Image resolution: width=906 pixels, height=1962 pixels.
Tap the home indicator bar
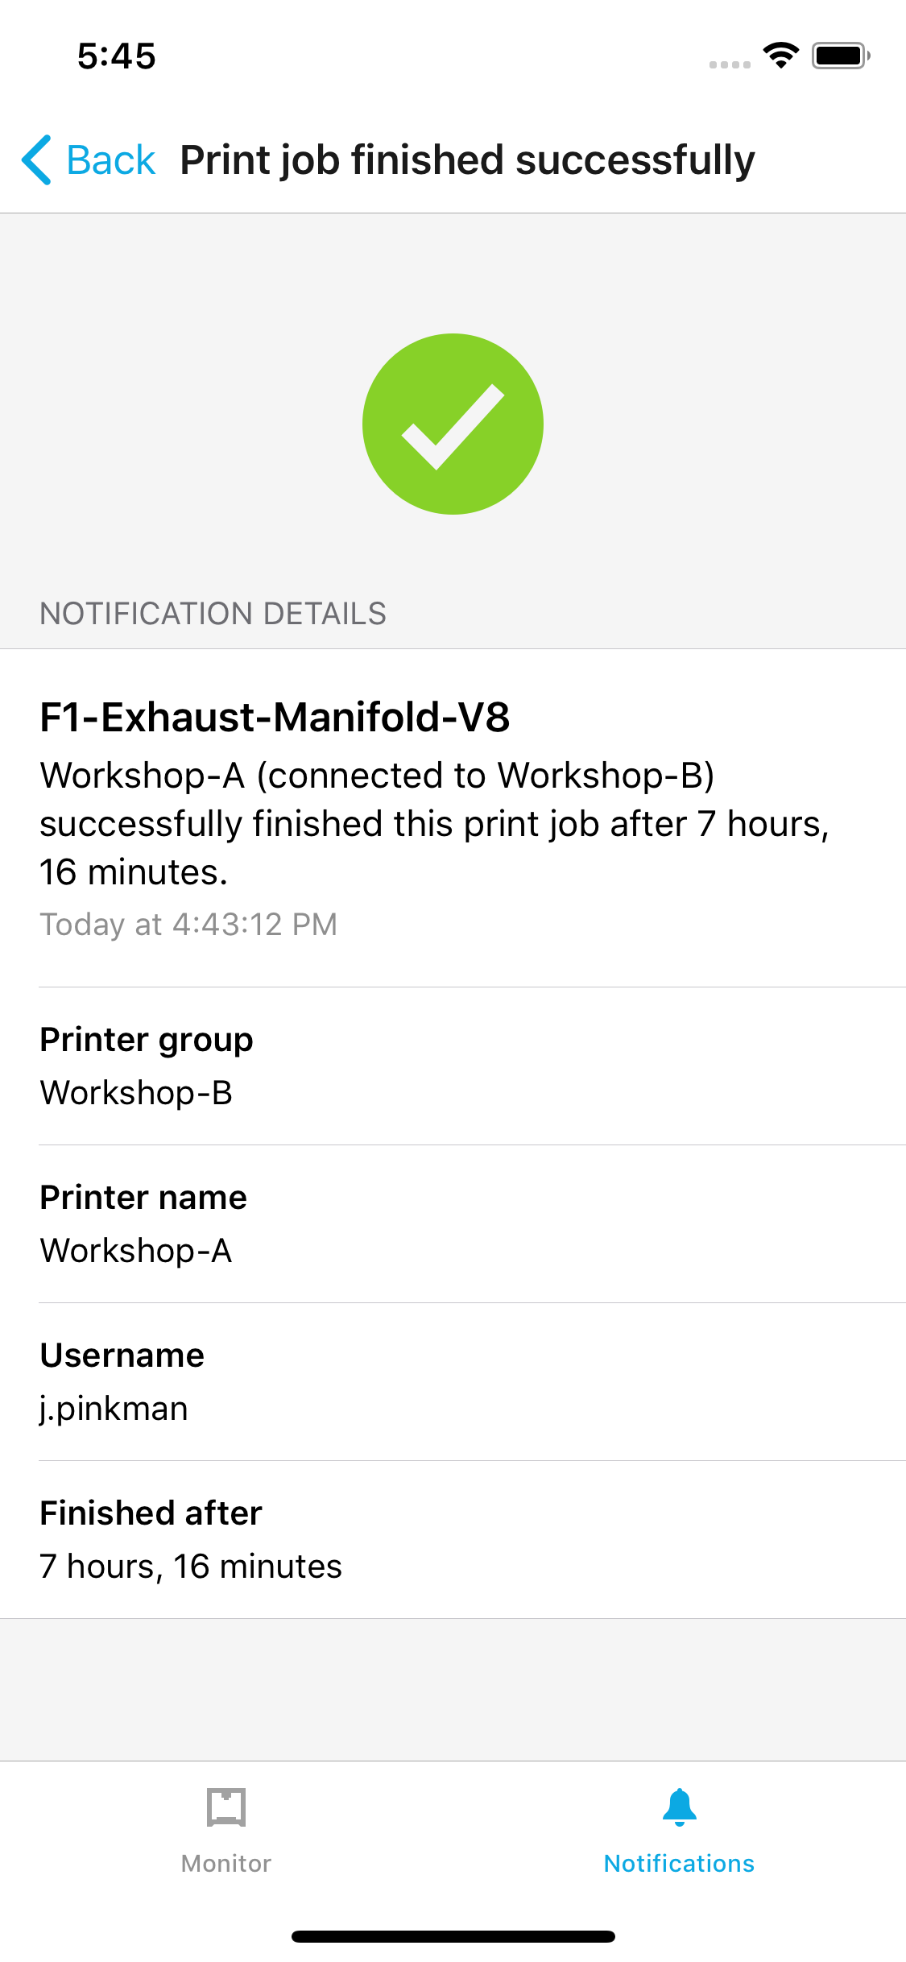[453, 1936]
